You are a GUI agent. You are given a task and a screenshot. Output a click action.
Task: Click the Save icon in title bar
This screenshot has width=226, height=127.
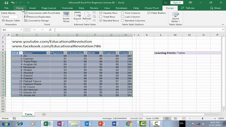(6, 2)
